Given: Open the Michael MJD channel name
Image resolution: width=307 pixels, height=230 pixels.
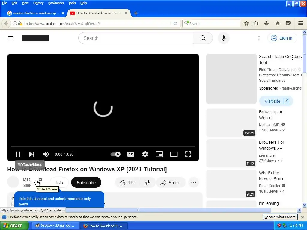Looking at the screenshot, I should pyautogui.click(x=269, y=125).
